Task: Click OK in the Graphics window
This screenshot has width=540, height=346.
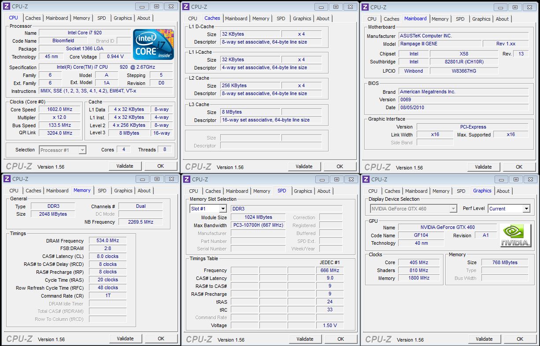Action: (x=520, y=339)
